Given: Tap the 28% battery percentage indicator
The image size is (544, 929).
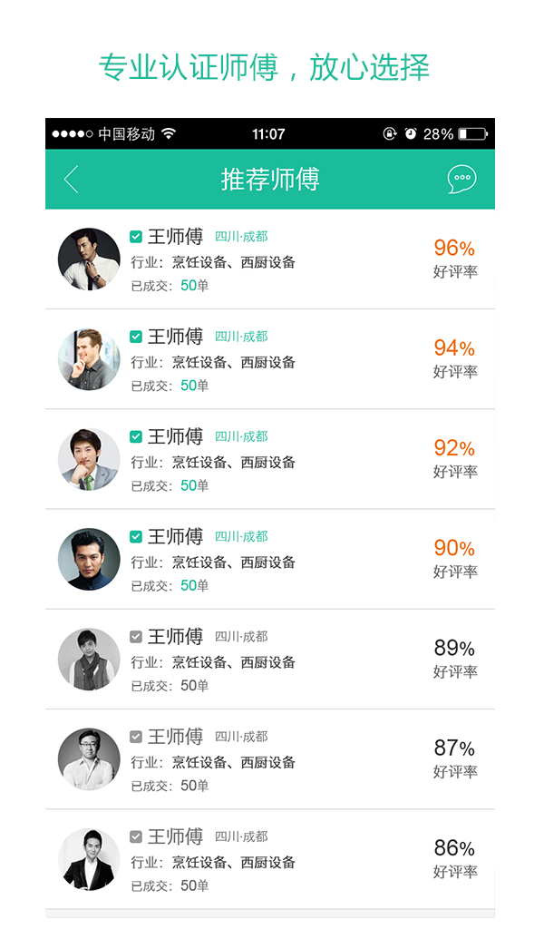Looking at the screenshot, I should coord(440,133).
